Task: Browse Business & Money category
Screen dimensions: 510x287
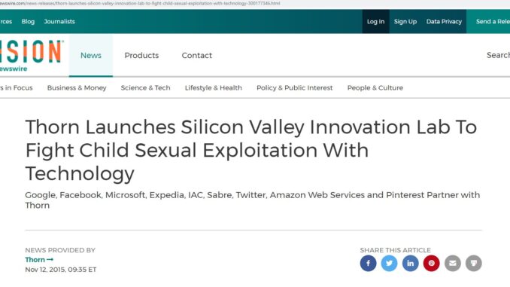Action: (x=77, y=88)
